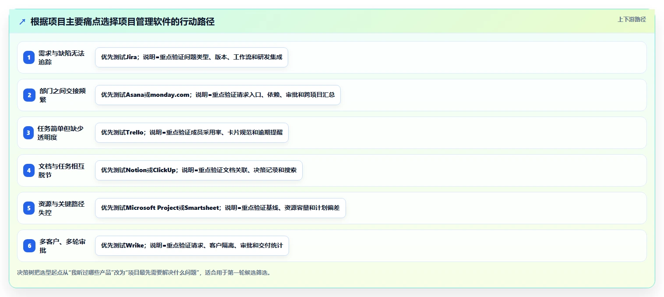Select the title 根据项目主要痛点选择项目管理软件的行动路径
Screen dimensions: 664x297
(123, 22)
